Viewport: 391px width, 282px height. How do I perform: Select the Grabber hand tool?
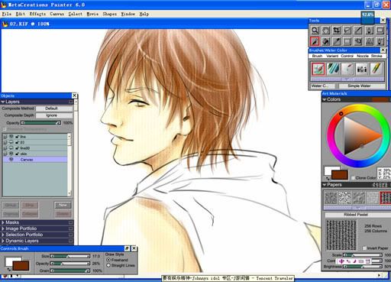pos(326,31)
